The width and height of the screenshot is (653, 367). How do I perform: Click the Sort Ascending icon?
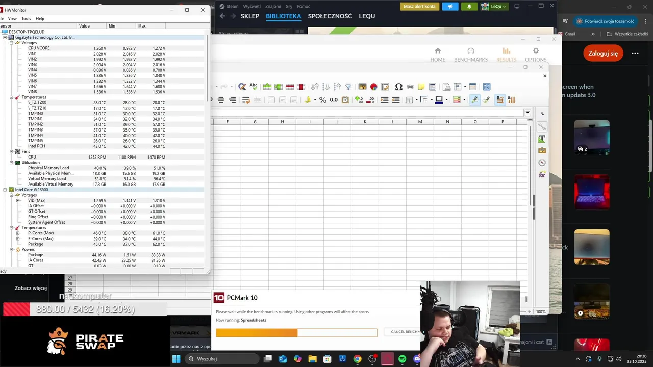click(326, 87)
